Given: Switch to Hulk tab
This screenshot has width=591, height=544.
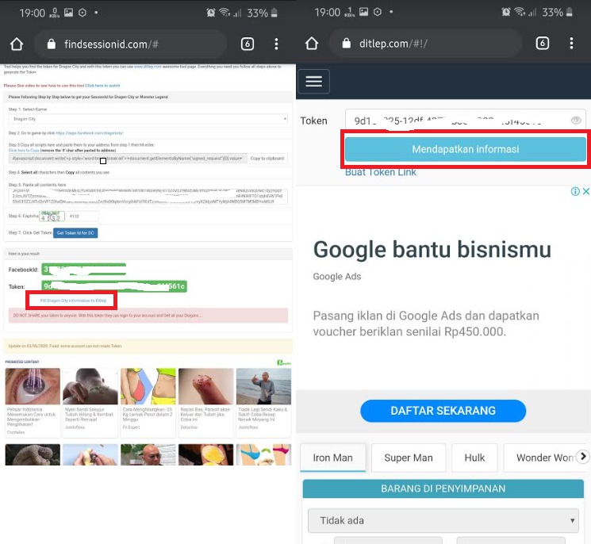Looking at the screenshot, I should [x=474, y=458].
